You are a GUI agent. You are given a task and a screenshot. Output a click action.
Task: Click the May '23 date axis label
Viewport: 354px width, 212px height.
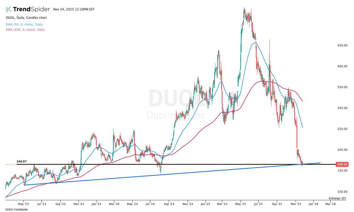pyautogui.click(x=24, y=204)
